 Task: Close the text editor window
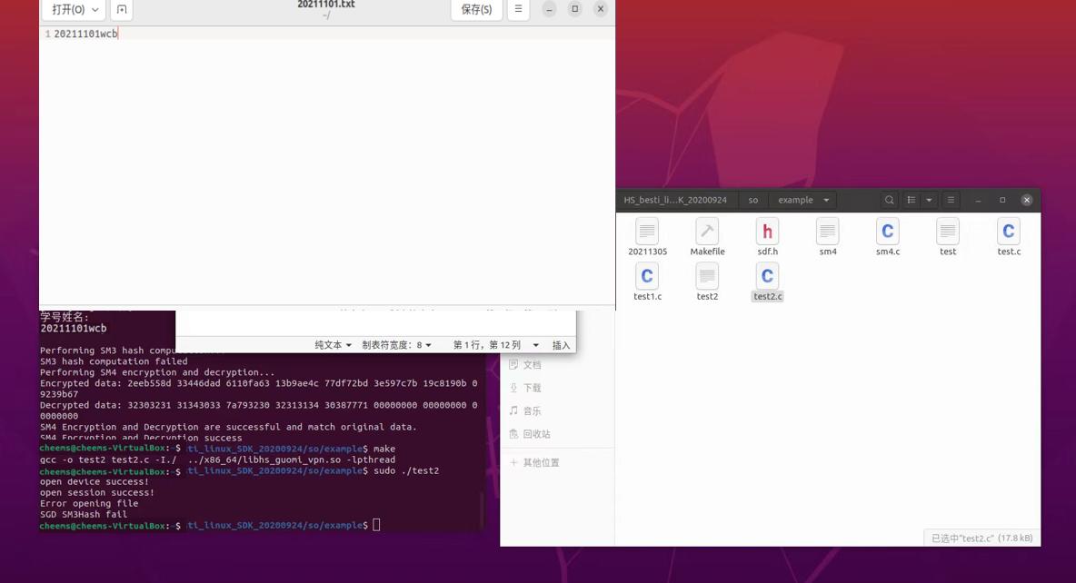pos(601,9)
